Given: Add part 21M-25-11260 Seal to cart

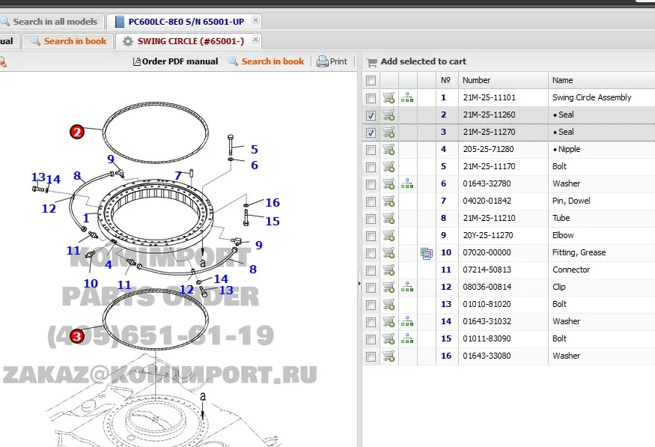Looking at the screenshot, I should (389, 115).
